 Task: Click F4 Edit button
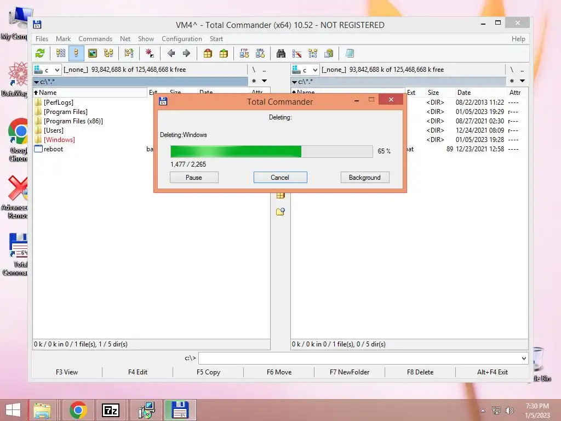point(138,372)
